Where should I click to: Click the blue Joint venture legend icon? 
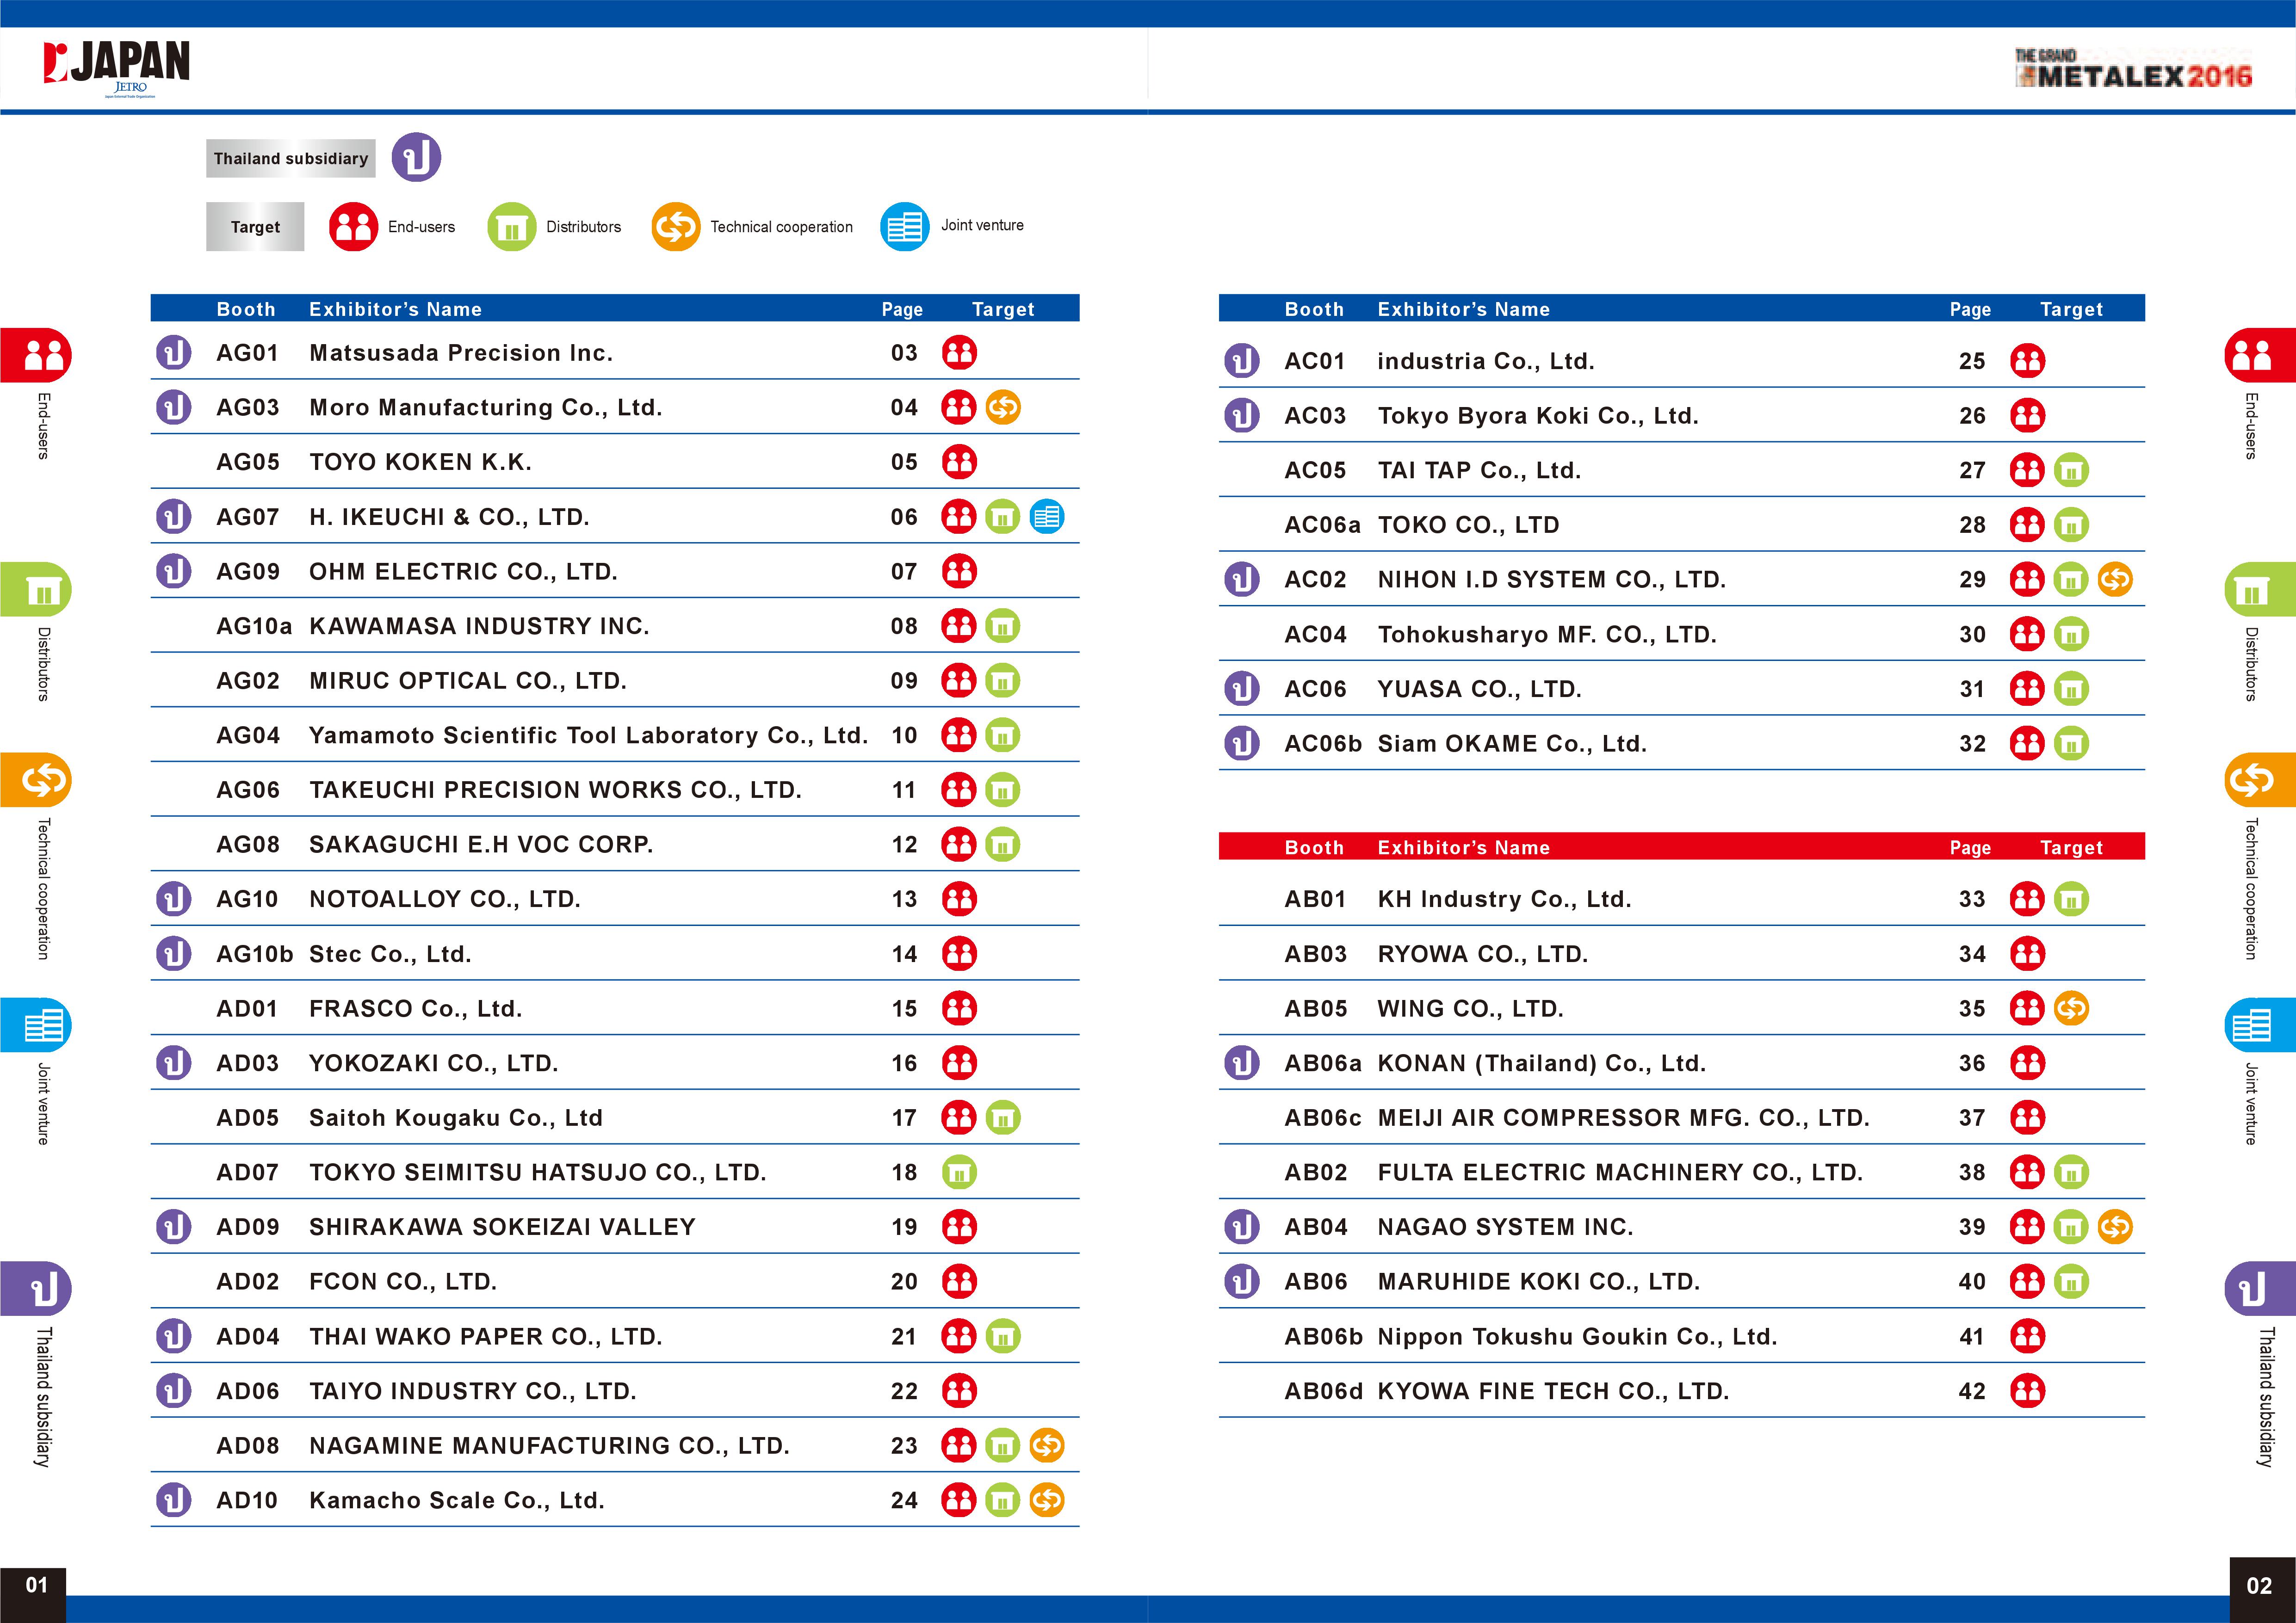(x=905, y=227)
